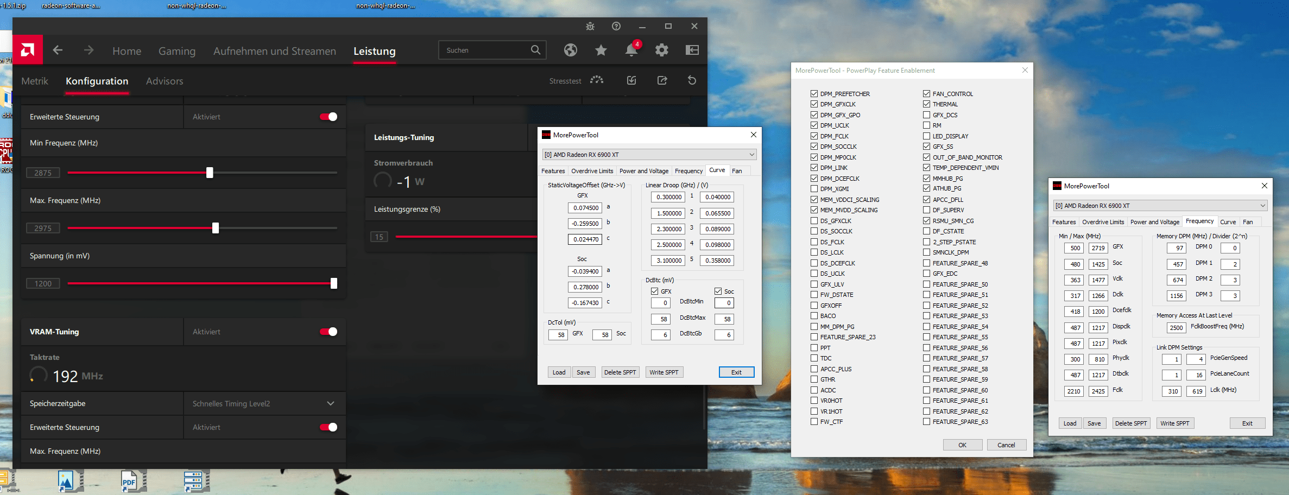Open the bug report icon
1289x495 pixels.
(590, 26)
